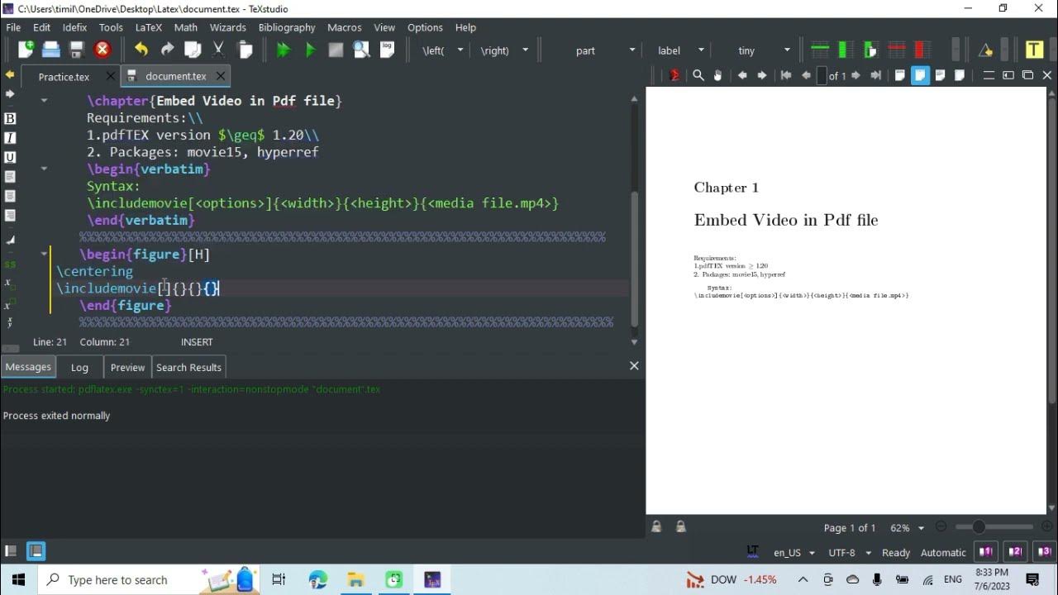Image resolution: width=1058 pixels, height=595 pixels.
Task: Go to the next page in PDF viewer
Action: (855, 75)
